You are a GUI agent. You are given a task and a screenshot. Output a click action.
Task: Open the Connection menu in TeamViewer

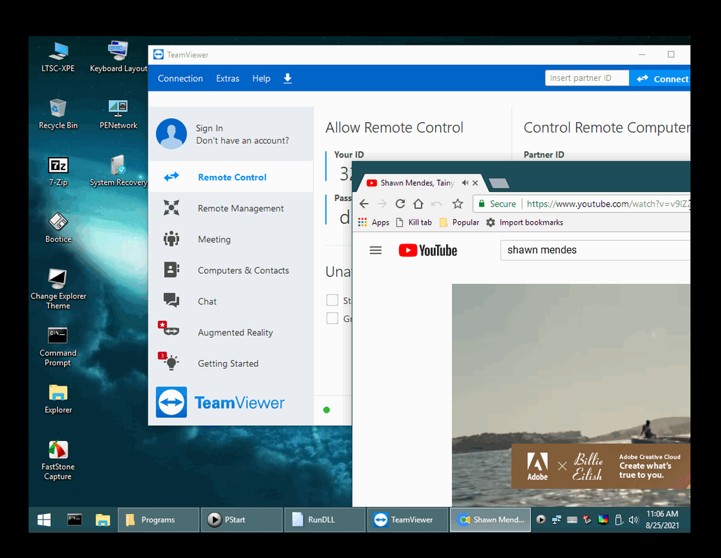point(180,78)
